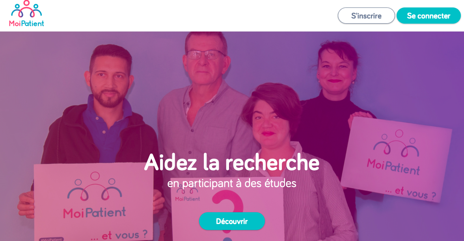Click the "en participant à des études" subtitle
Screen dimensions: 464x241
[232, 184]
